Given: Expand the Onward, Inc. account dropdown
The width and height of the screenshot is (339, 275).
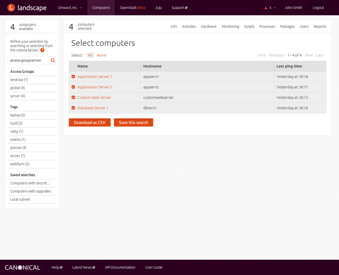Looking at the screenshot, I should (70, 8).
